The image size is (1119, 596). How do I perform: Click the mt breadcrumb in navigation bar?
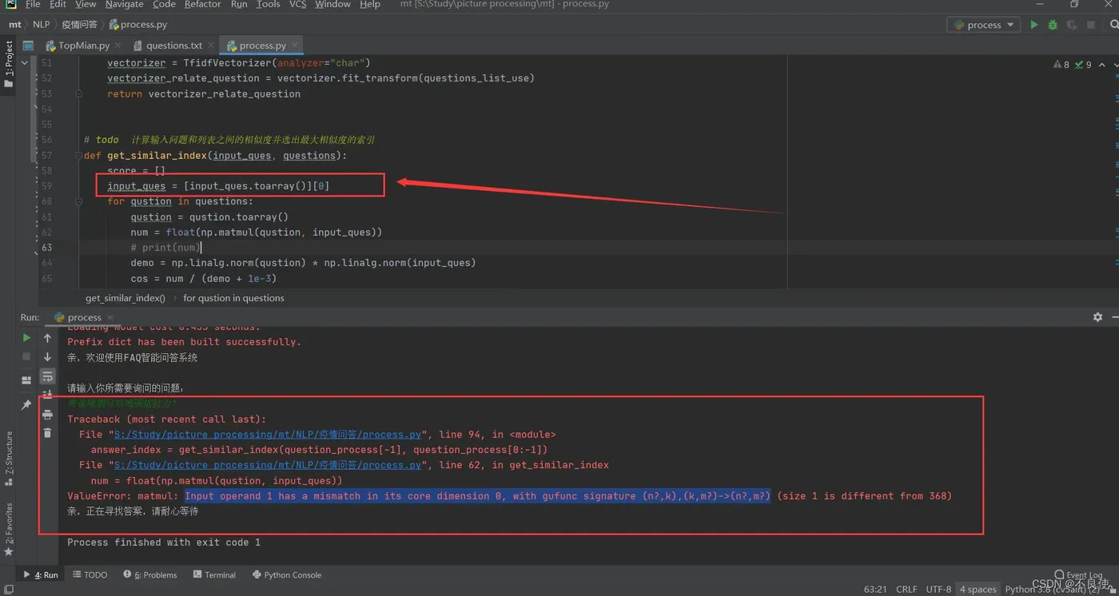coord(15,25)
